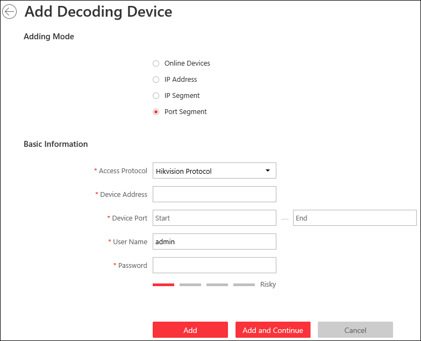The width and height of the screenshot is (421, 341).
Task: Click the Add Decoding Device page title
Action: tap(98, 12)
